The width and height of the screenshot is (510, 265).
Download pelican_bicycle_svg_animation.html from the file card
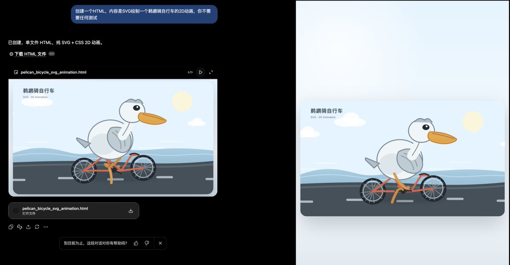click(x=131, y=211)
